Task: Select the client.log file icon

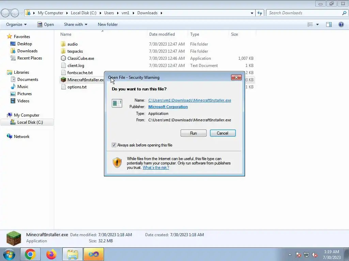Action: coord(63,65)
